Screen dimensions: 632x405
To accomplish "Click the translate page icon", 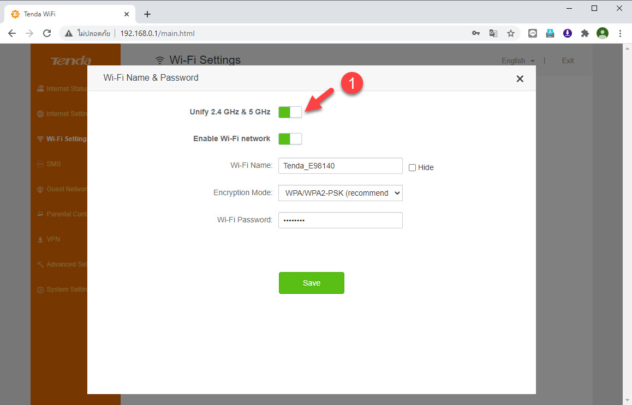I will [x=493, y=33].
